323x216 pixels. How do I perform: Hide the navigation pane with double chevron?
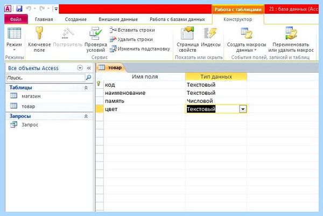pos(89,68)
